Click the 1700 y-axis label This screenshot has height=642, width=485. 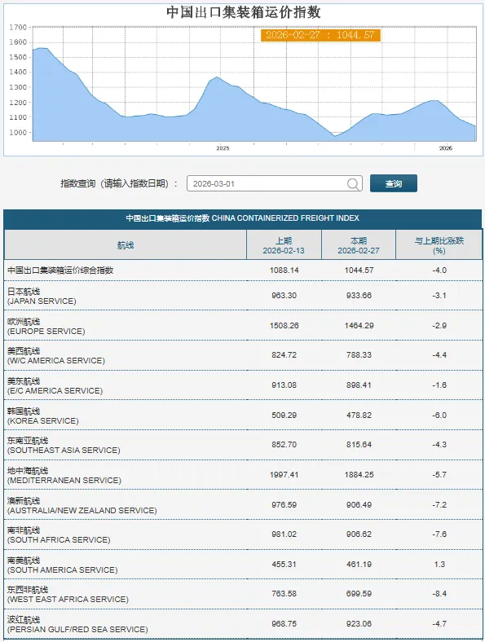(18, 27)
